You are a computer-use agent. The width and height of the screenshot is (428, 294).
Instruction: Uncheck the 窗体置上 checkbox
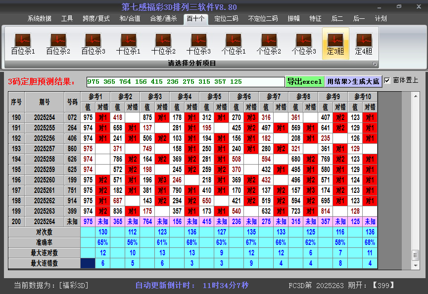(387, 81)
